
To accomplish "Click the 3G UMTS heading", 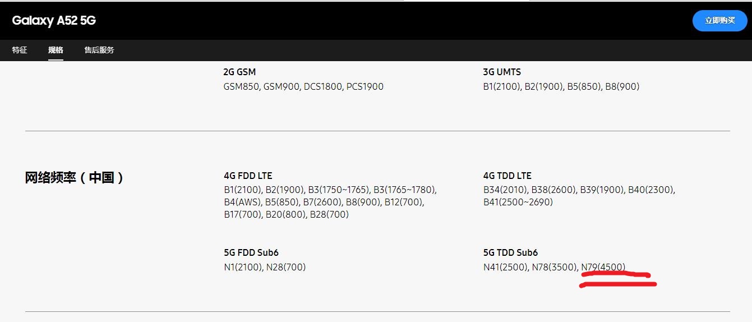I will (501, 72).
